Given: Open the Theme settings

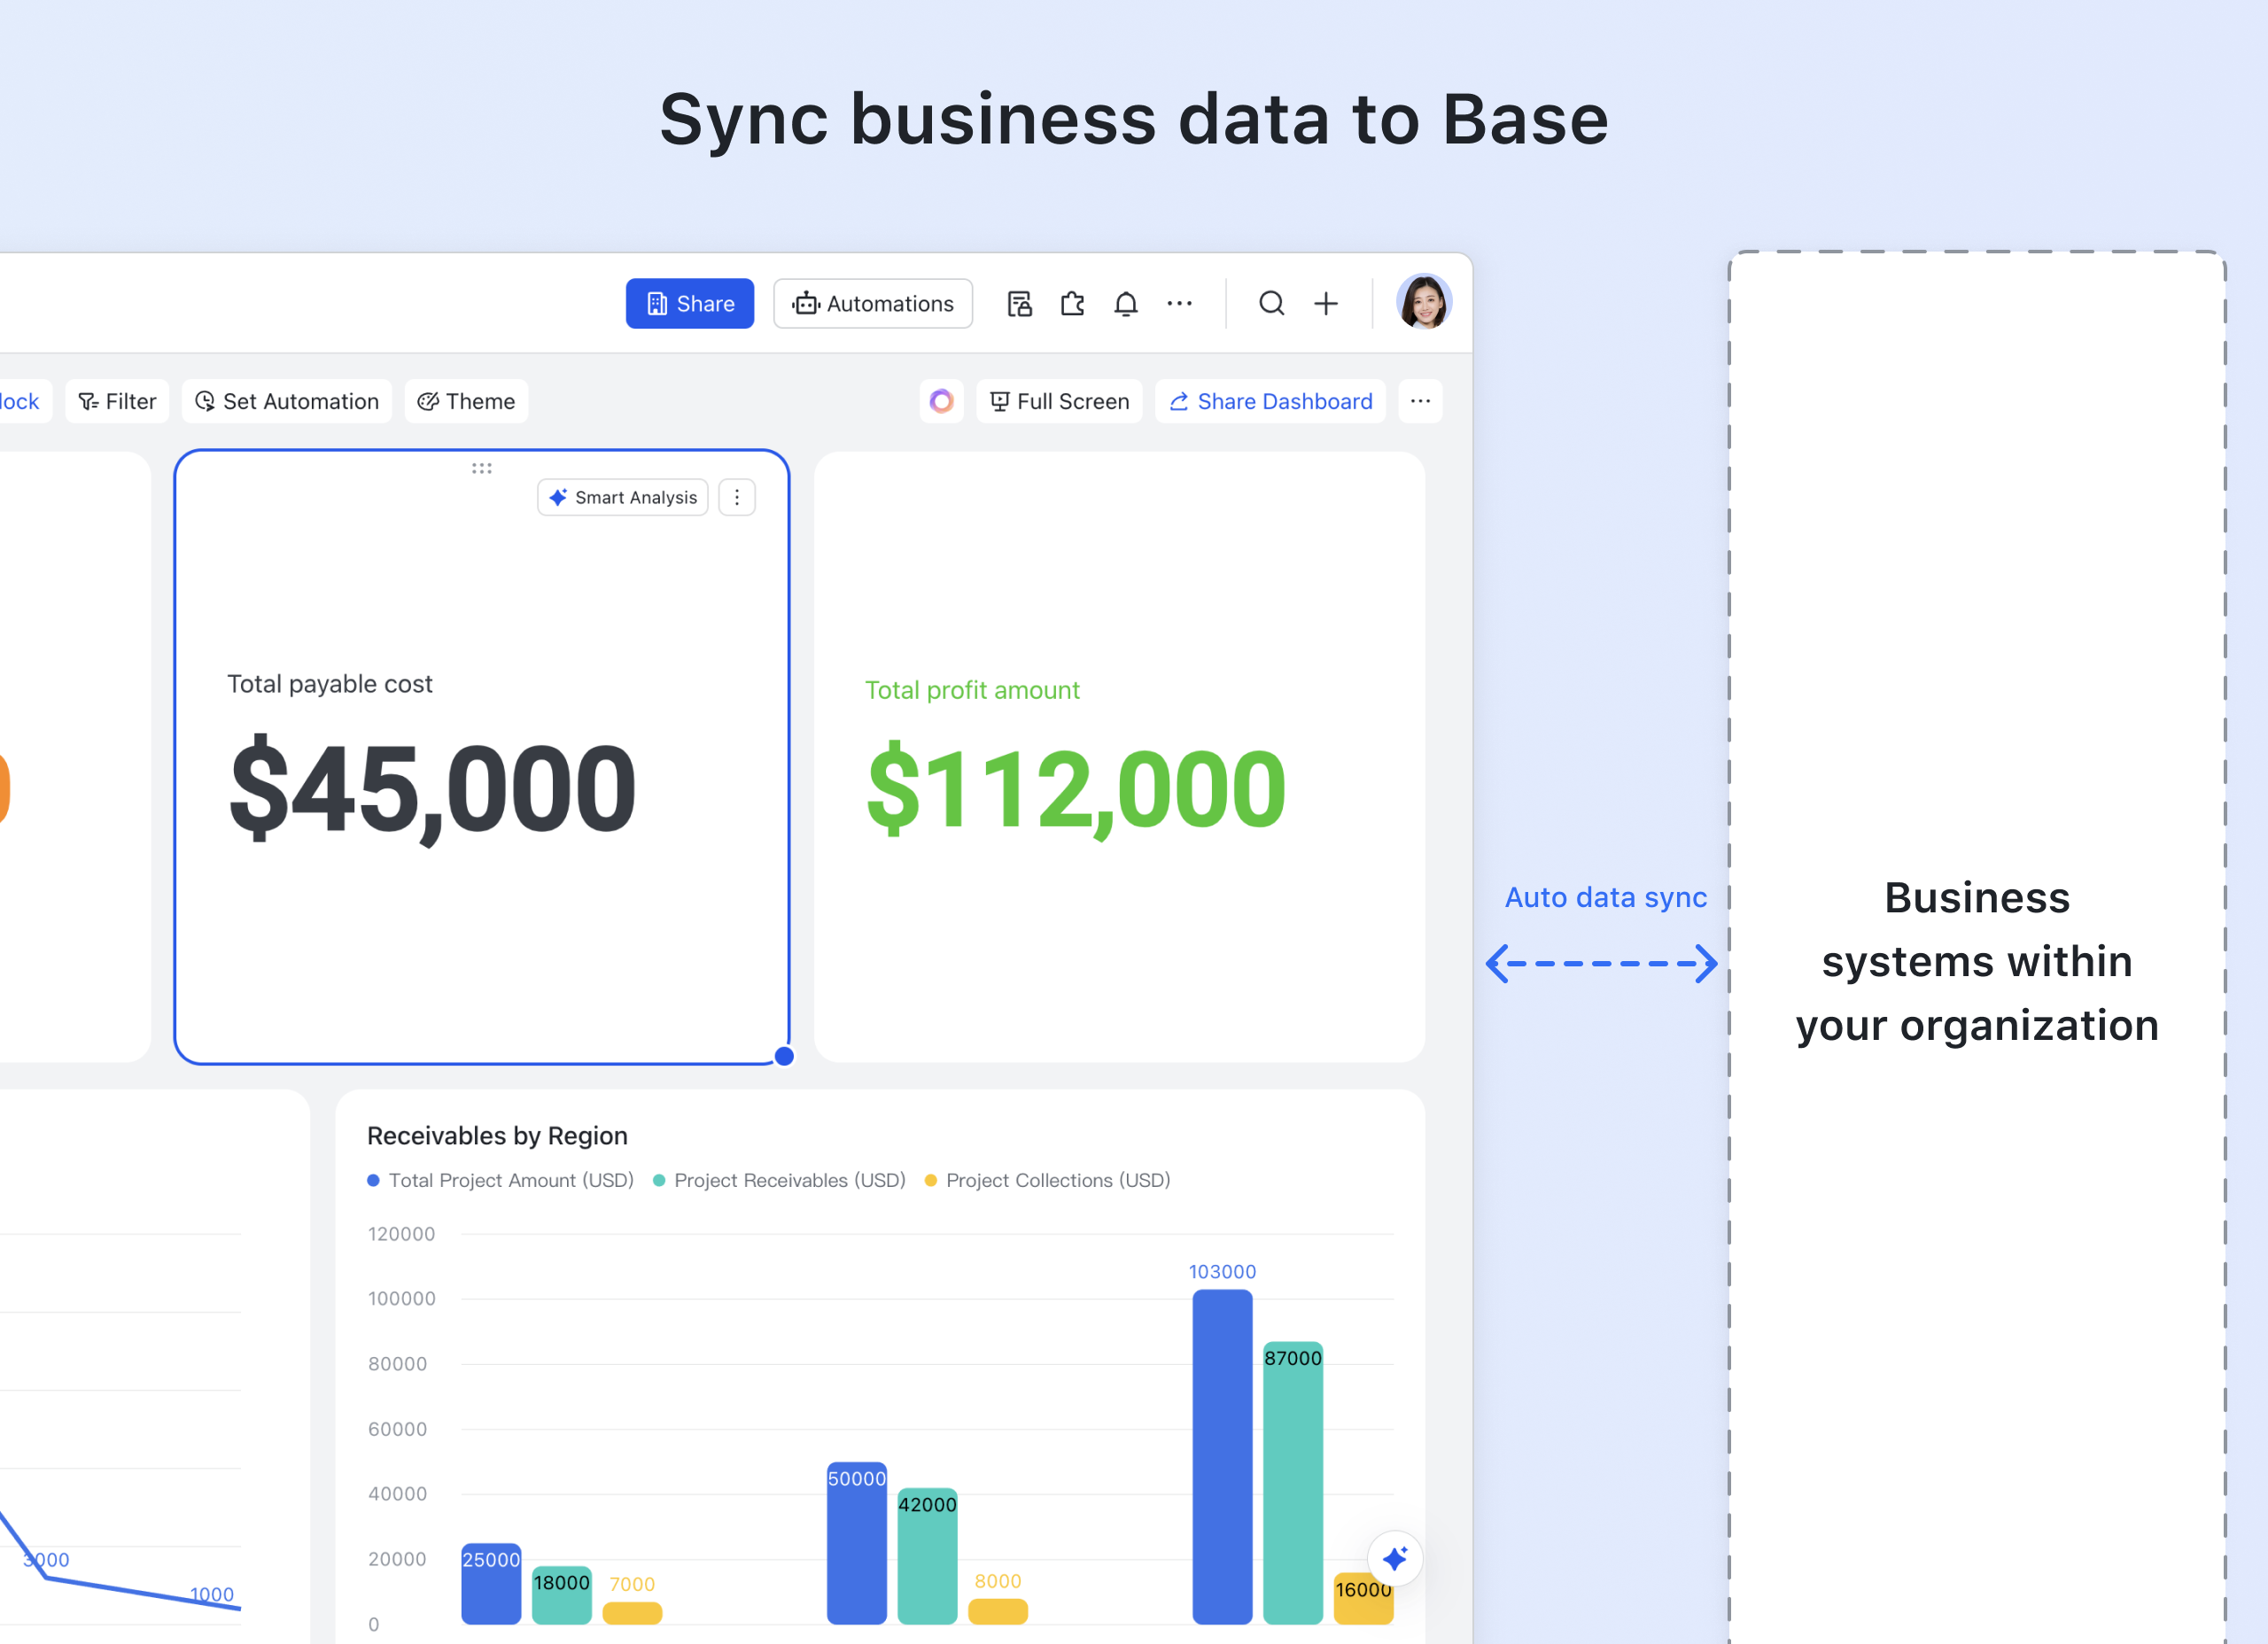Looking at the screenshot, I should click(466, 402).
